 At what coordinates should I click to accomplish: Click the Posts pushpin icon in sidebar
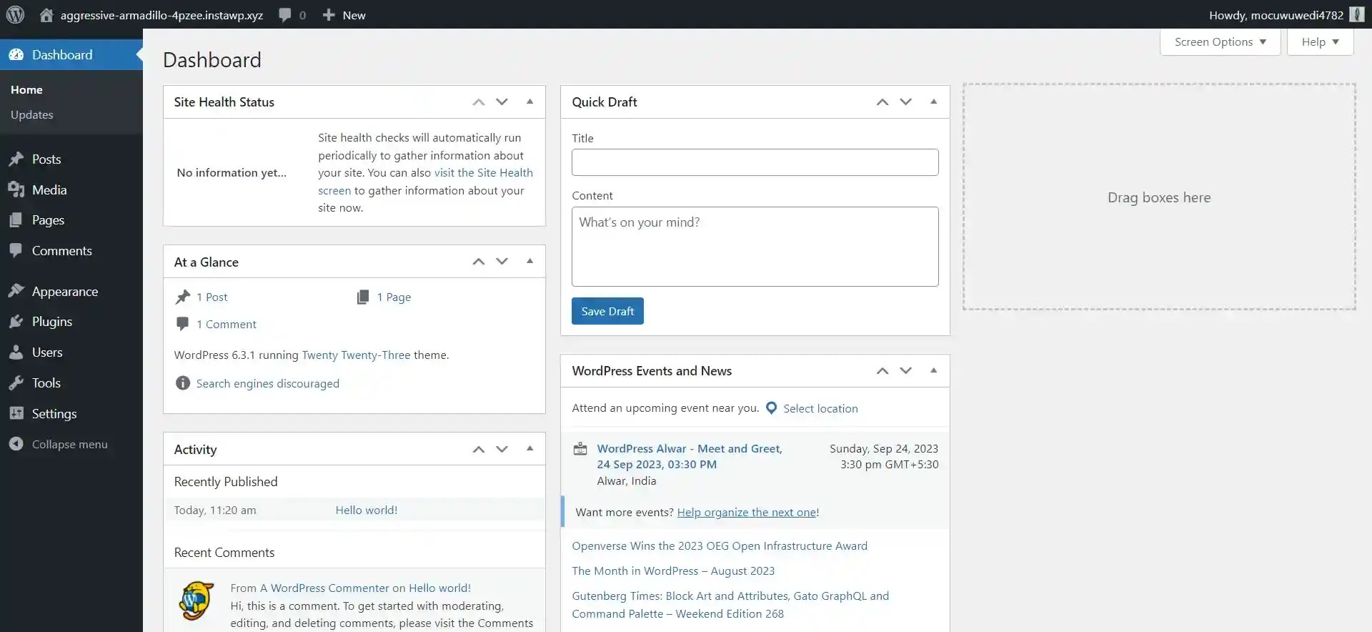click(x=16, y=159)
